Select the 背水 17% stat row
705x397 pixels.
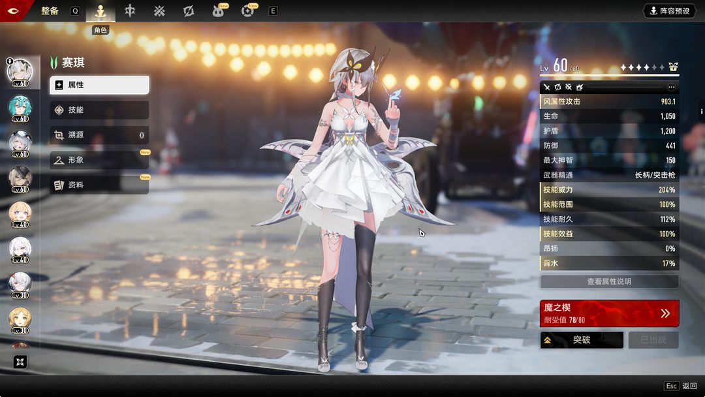(609, 263)
